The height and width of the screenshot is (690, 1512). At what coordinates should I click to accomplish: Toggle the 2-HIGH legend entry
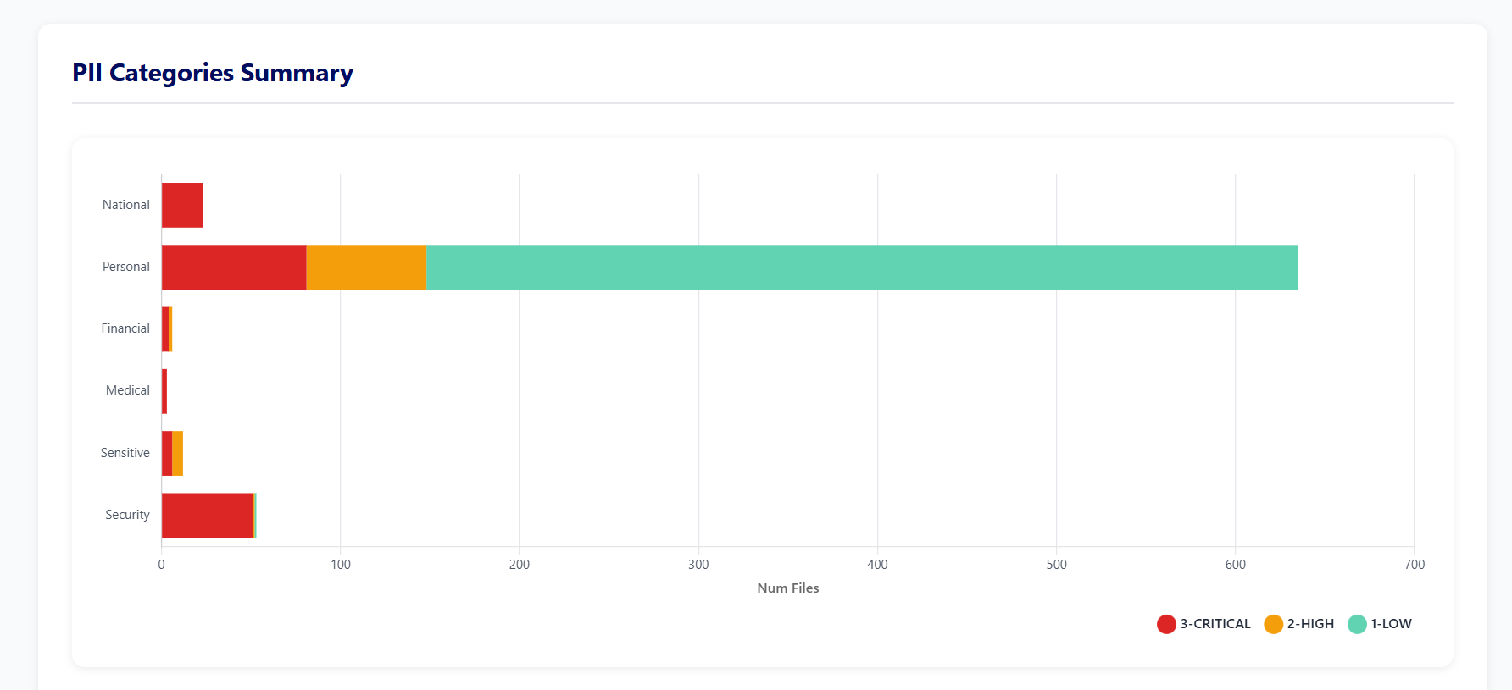click(x=1299, y=624)
